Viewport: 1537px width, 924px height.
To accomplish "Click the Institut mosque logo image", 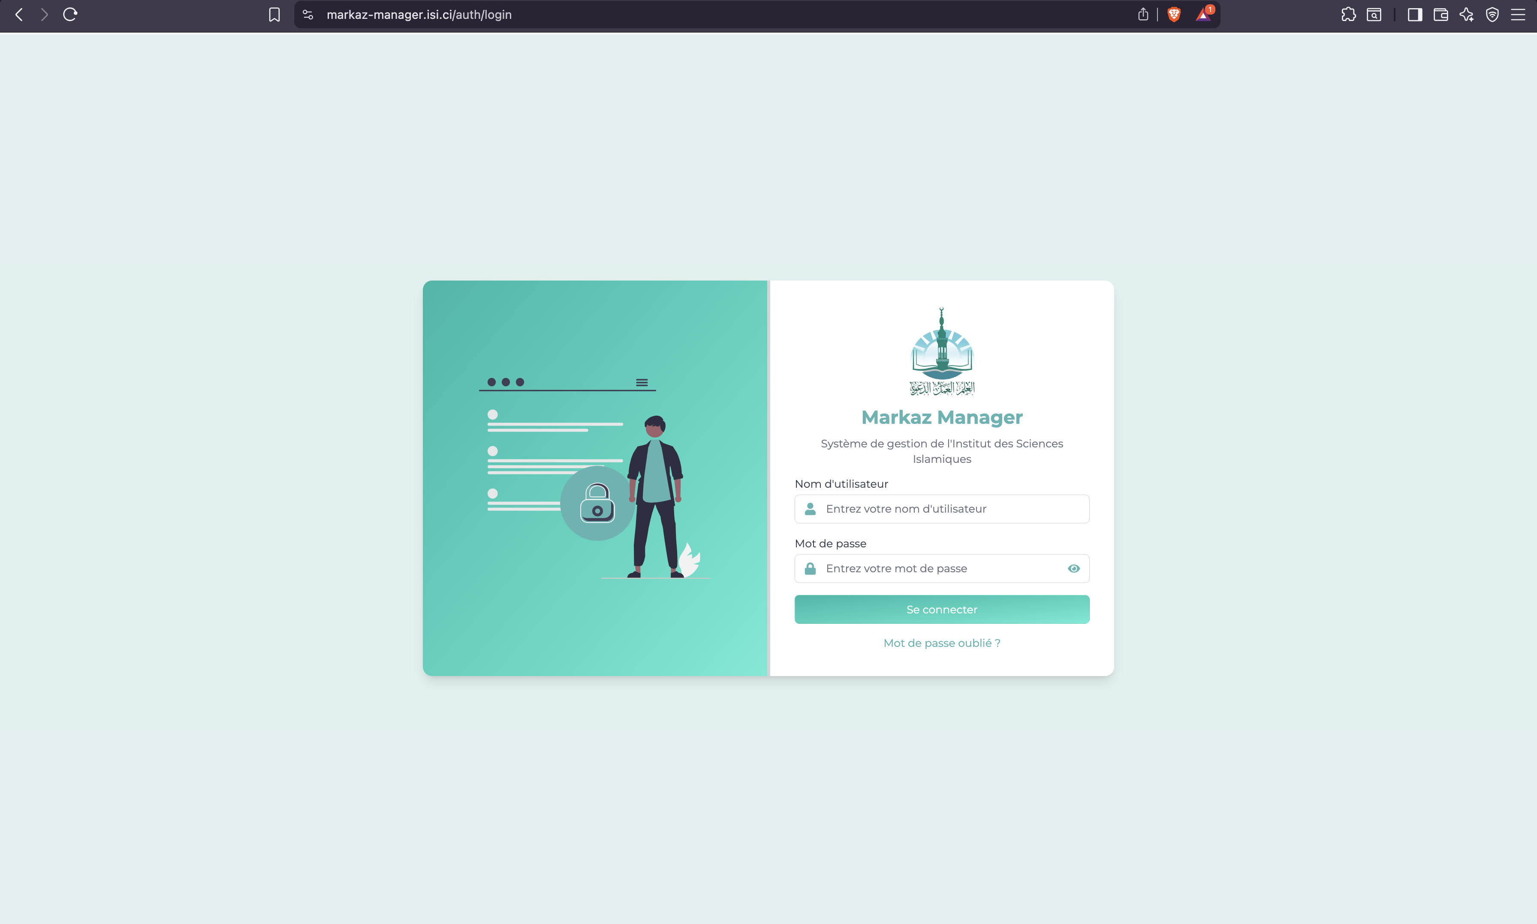I will (941, 351).
